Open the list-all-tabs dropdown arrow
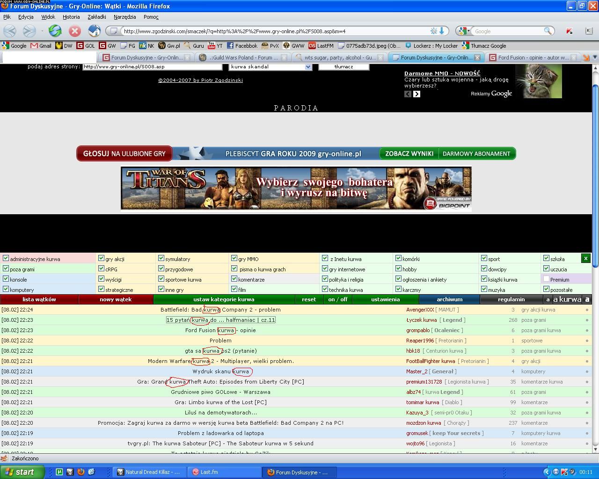 coord(595,57)
